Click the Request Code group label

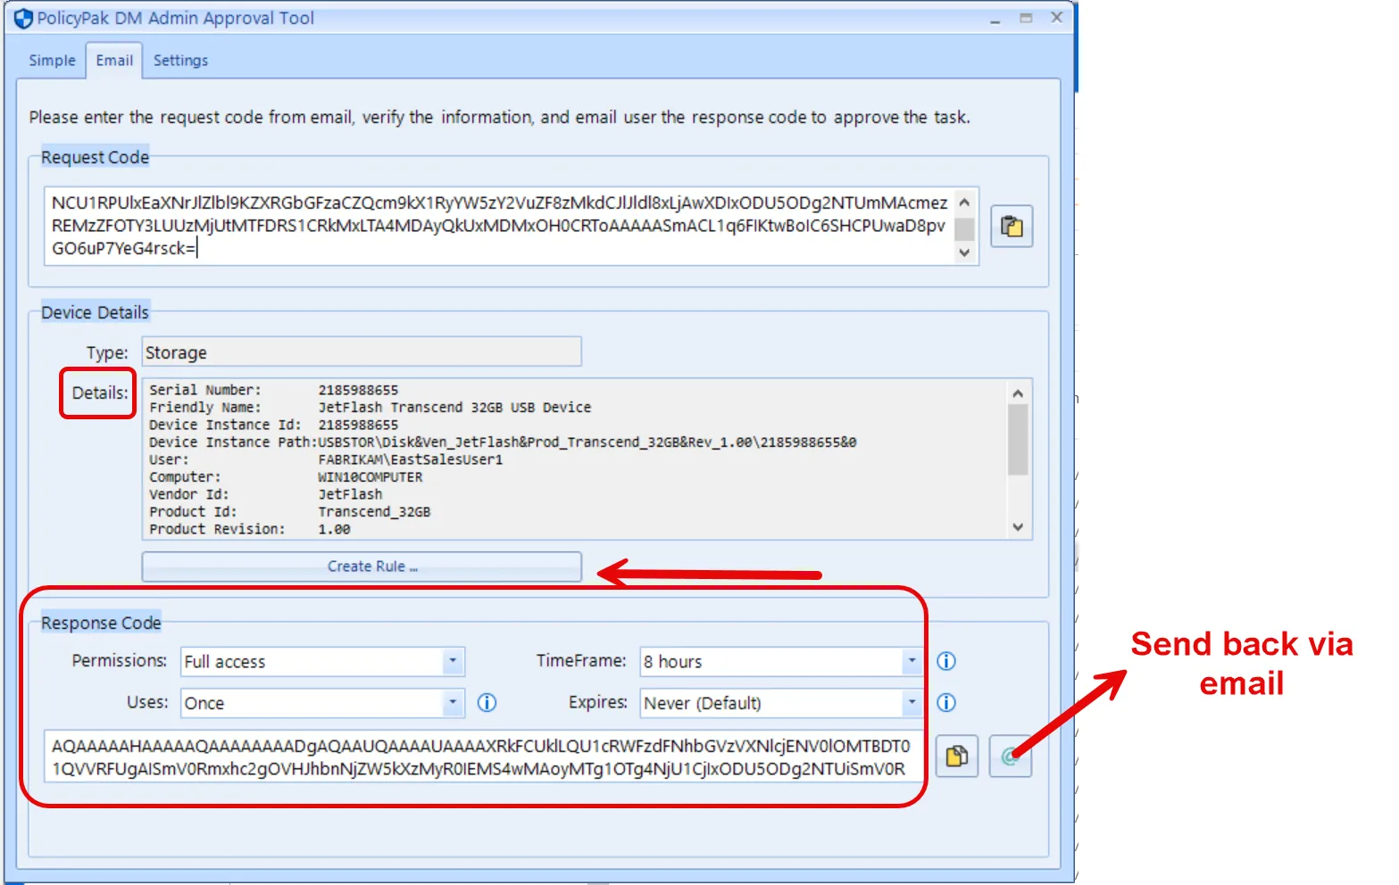[95, 157]
